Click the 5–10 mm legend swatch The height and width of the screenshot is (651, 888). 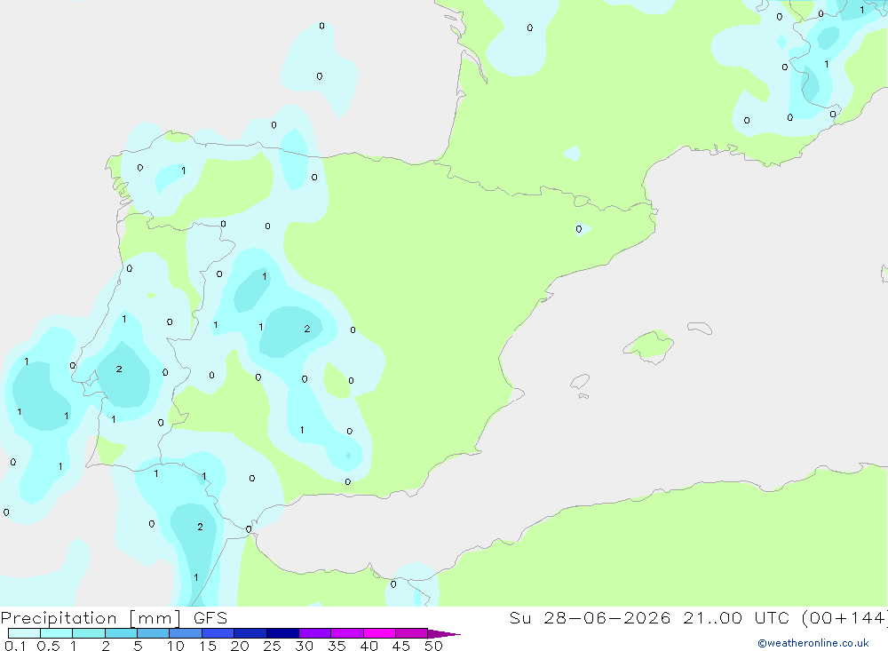tap(153, 633)
